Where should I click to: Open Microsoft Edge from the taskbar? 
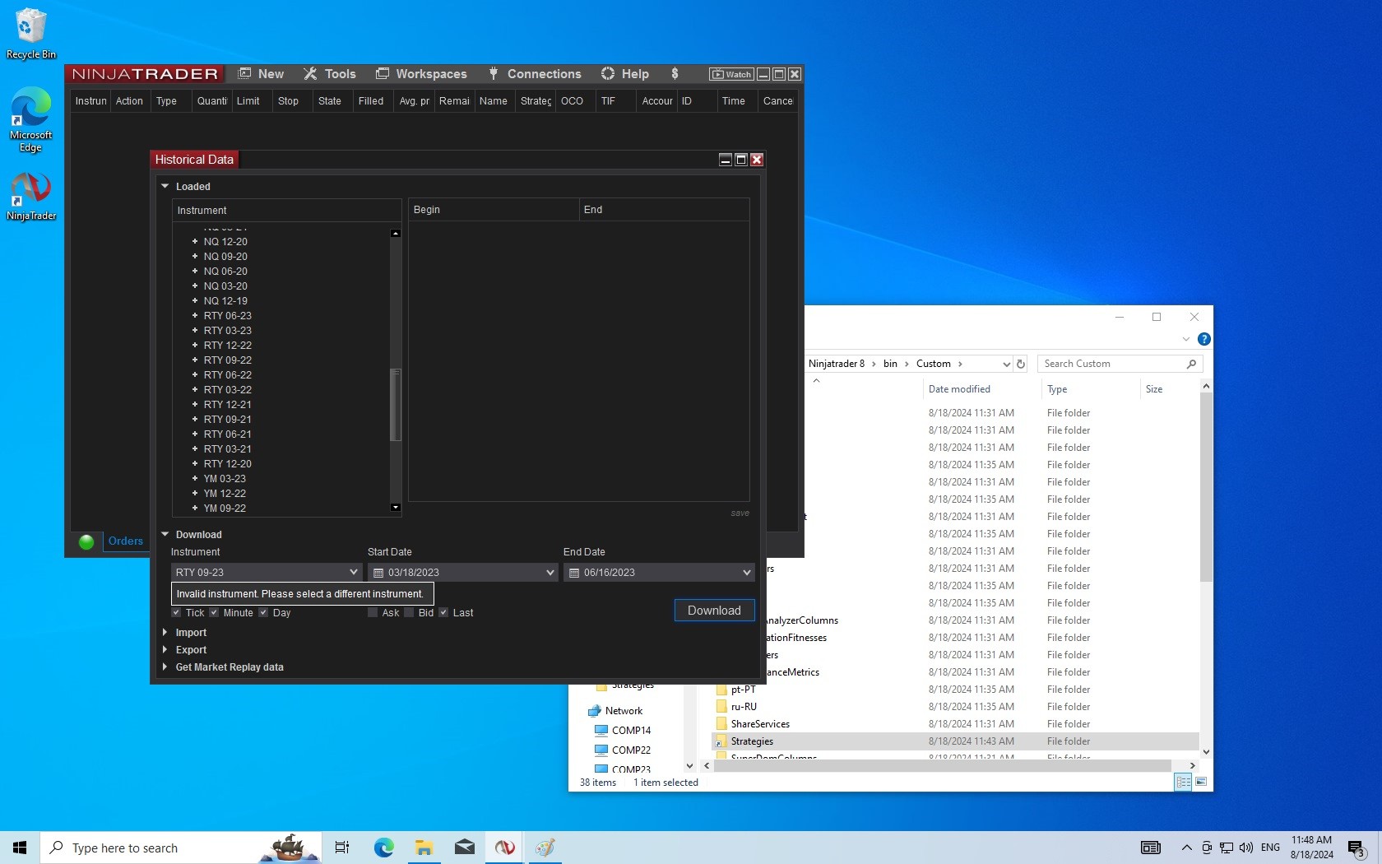[383, 848]
